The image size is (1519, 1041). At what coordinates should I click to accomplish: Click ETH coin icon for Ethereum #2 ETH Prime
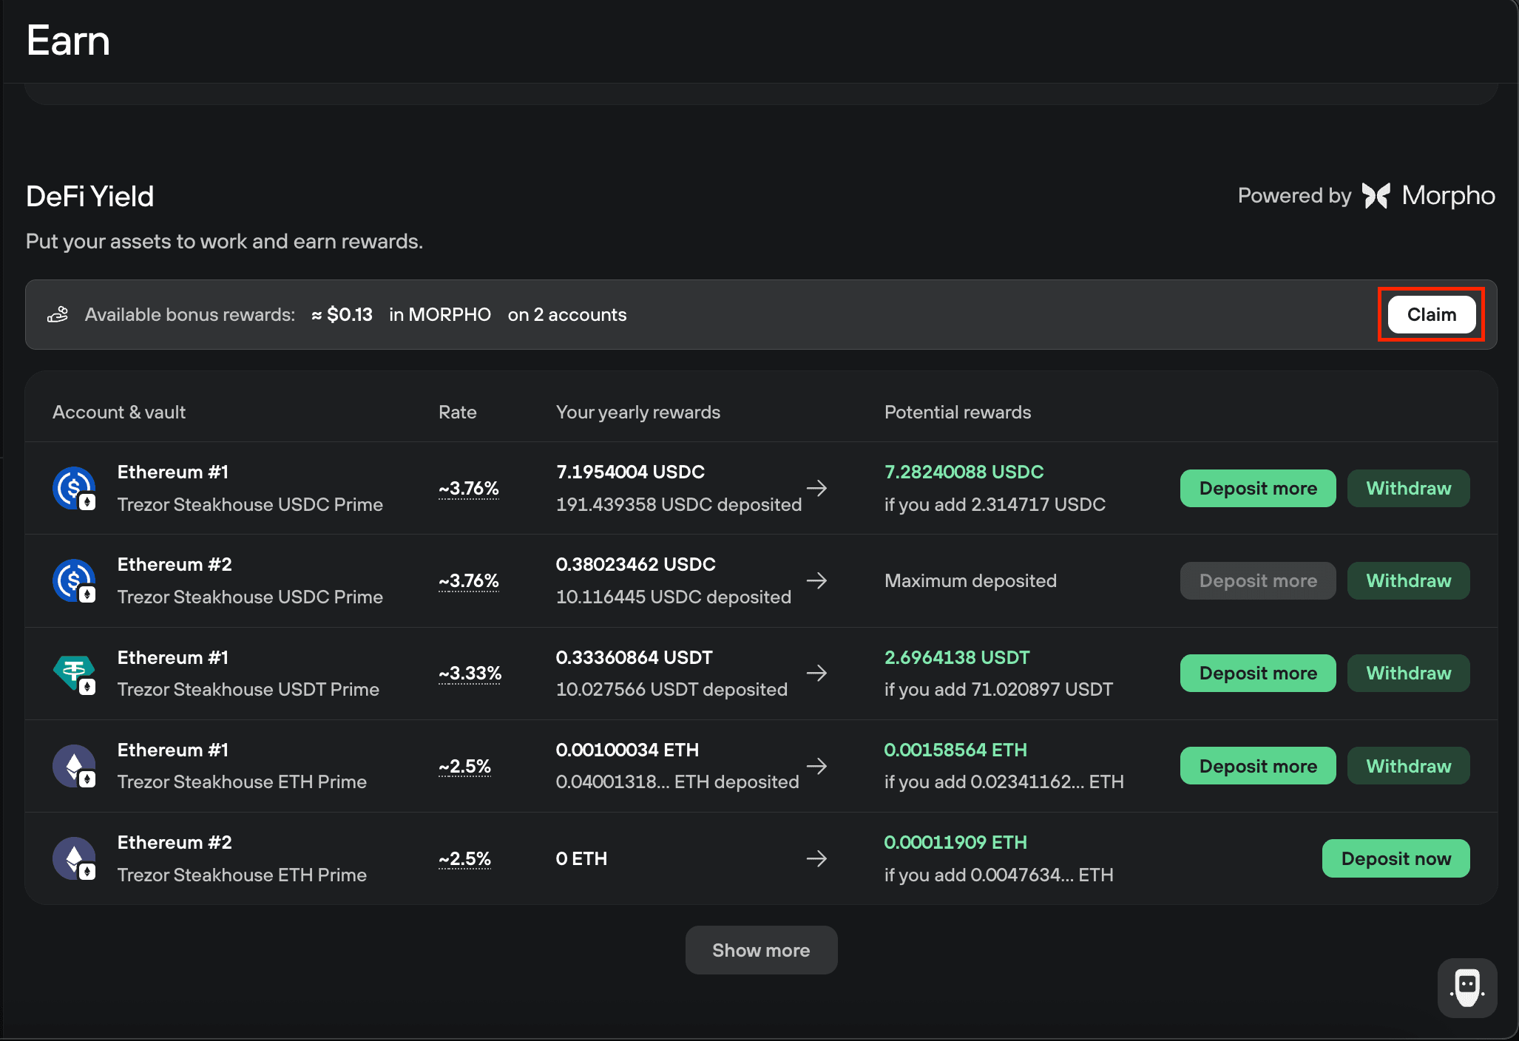click(x=74, y=858)
